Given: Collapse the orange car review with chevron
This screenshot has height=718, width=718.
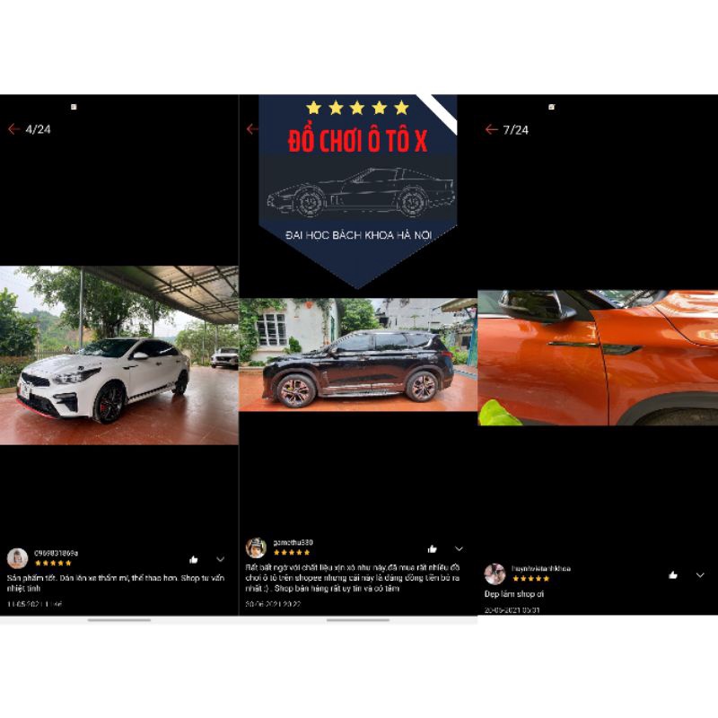Looking at the screenshot, I should click(699, 574).
